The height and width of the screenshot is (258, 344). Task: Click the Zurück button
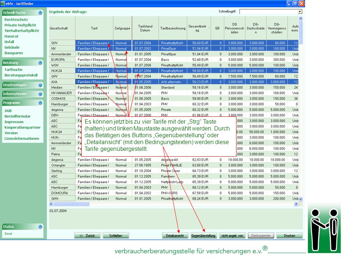(x=87, y=236)
